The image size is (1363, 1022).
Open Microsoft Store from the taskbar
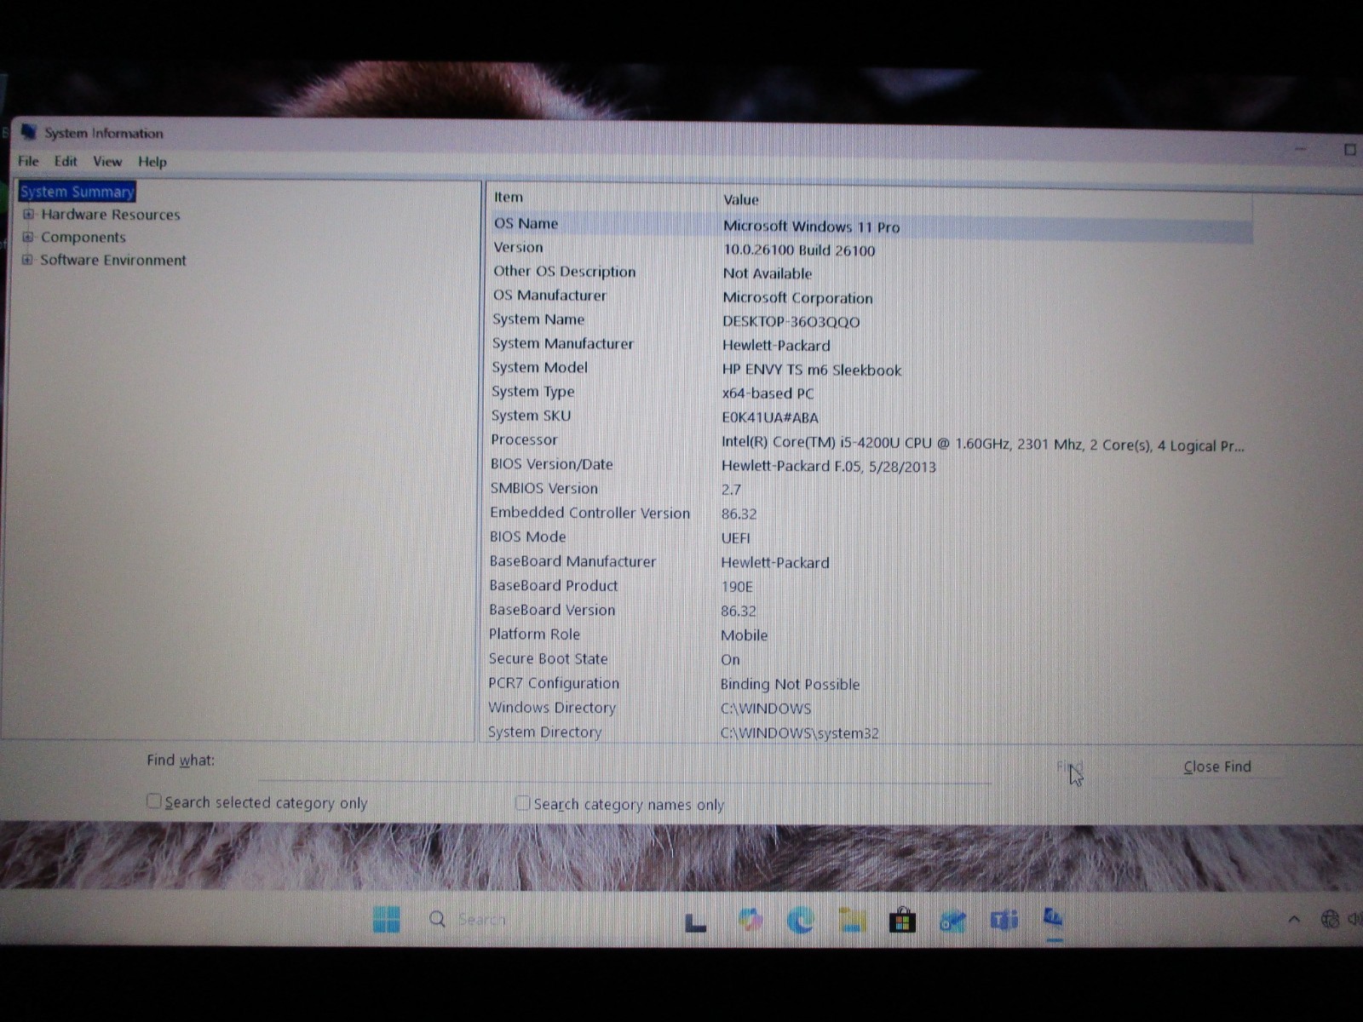901,921
